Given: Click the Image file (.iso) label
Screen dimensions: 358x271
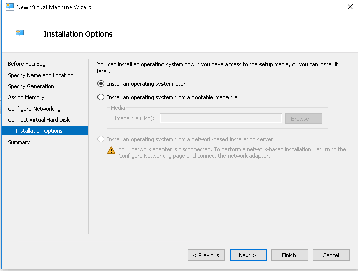Looking at the screenshot, I should [x=134, y=118].
